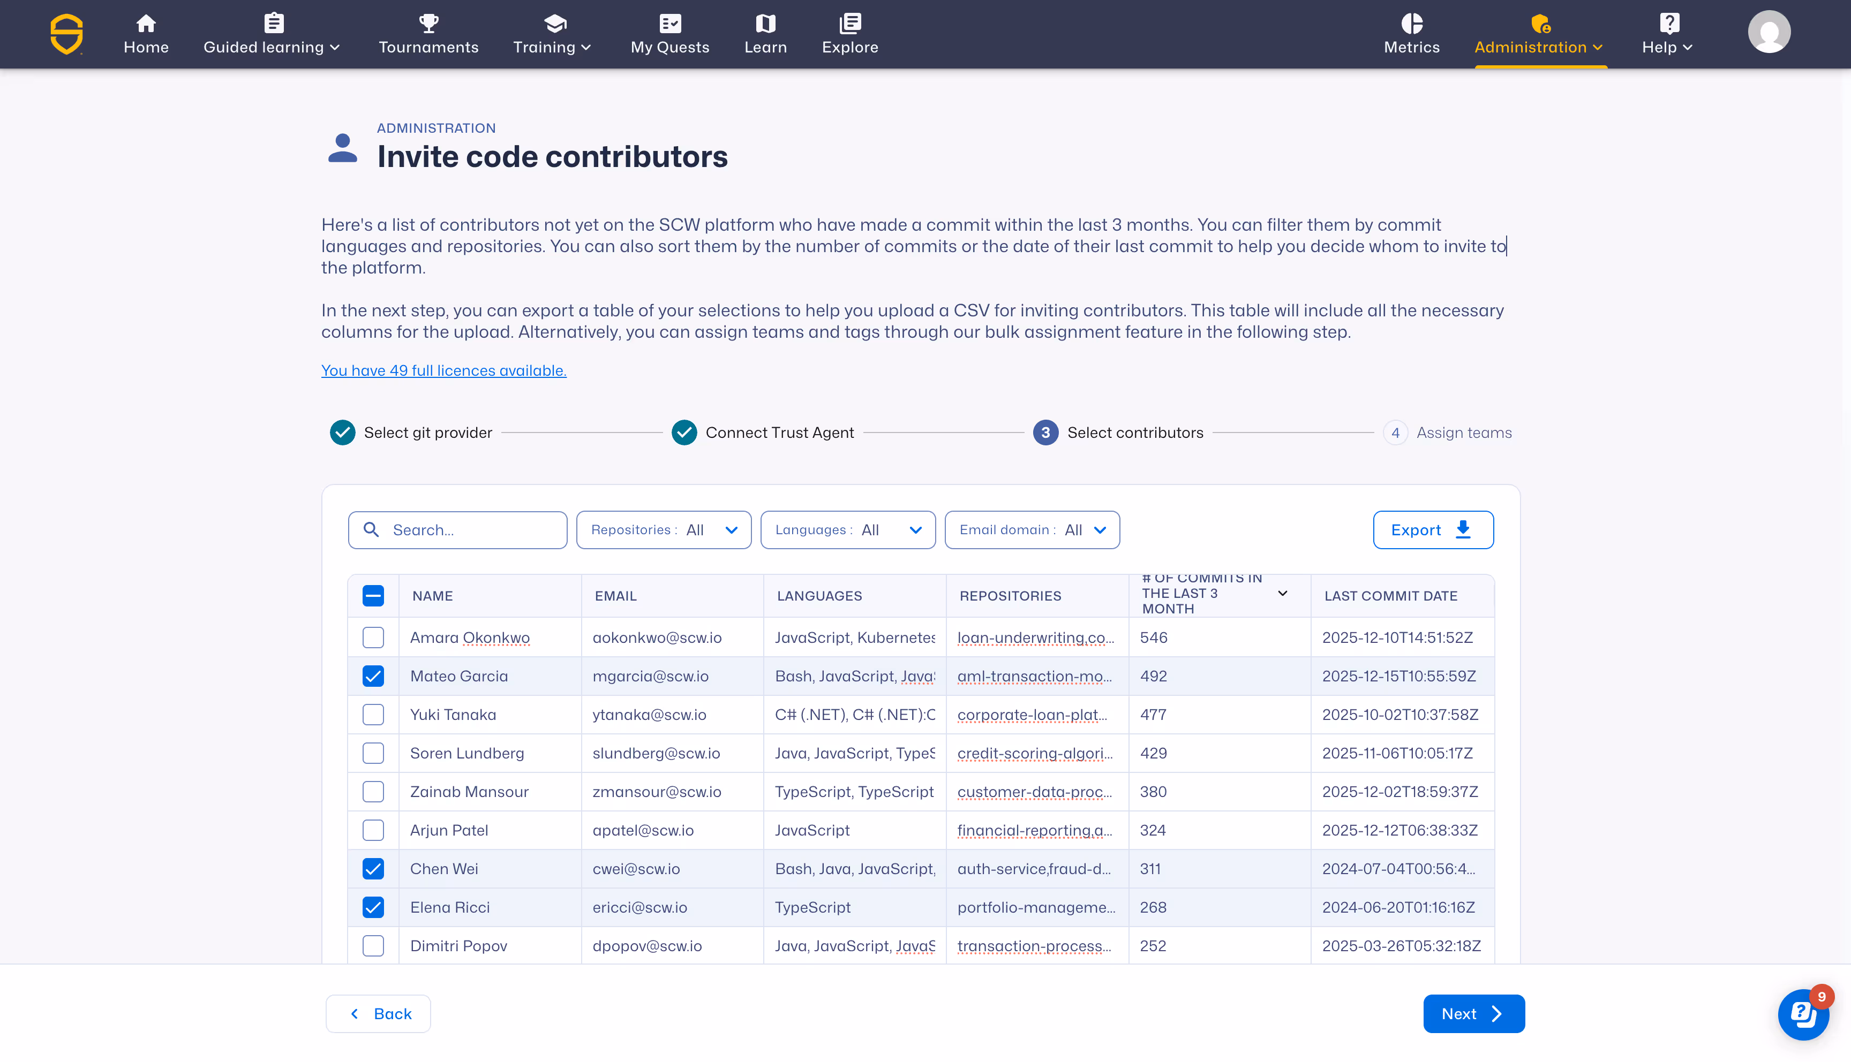
Task: Open the 49 full licences available link
Action: [443, 370]
